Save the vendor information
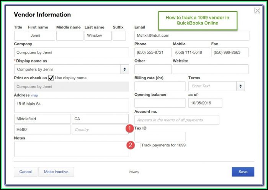This screenshot has height=190, width=268. click(x=243, y=172)
